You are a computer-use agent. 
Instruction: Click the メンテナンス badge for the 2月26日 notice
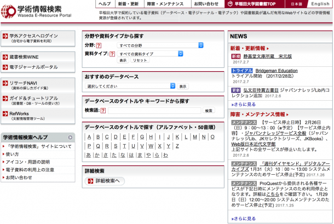244,122
